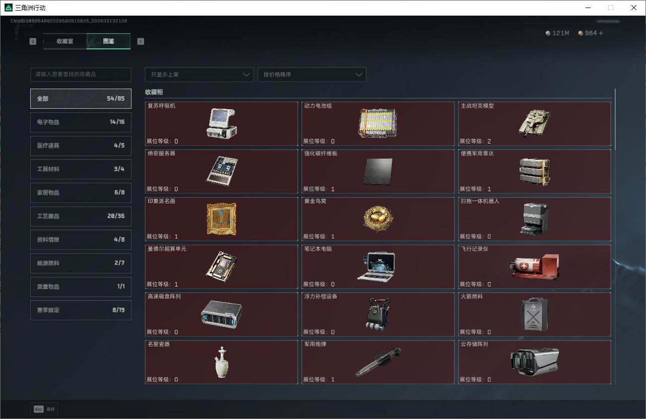The height and width of the screenshot is (419, 646).
Task: Select the 动力电池组 battery icon
Action: point(377,123)
